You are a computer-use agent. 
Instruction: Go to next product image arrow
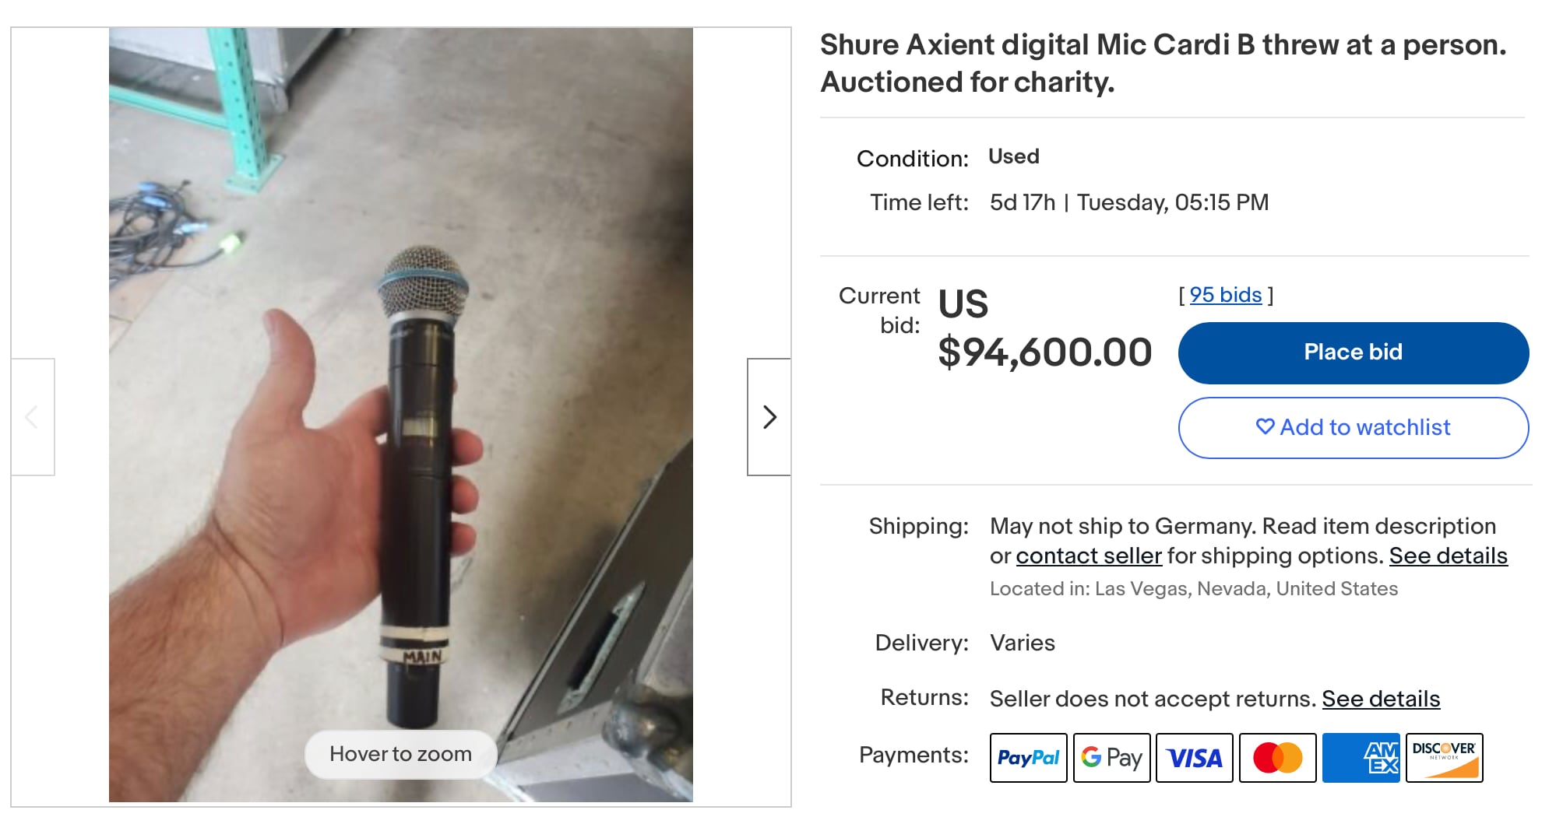tap(769, 417)
